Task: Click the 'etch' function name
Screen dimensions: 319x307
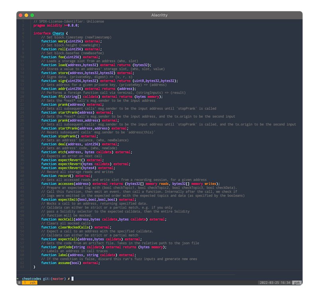Action: pyautogui.click(x=62, y=152)
